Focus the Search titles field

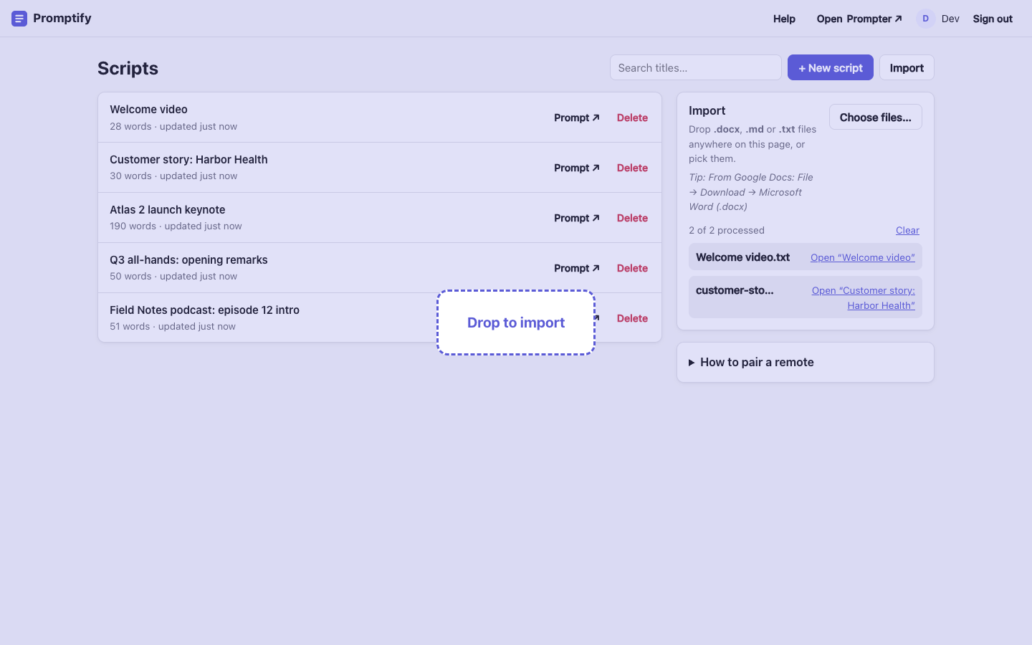695,67
